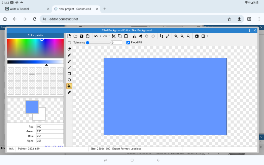Select the Ellipse tool
This screenshot has width=264, height=165.
pos(69,80)
